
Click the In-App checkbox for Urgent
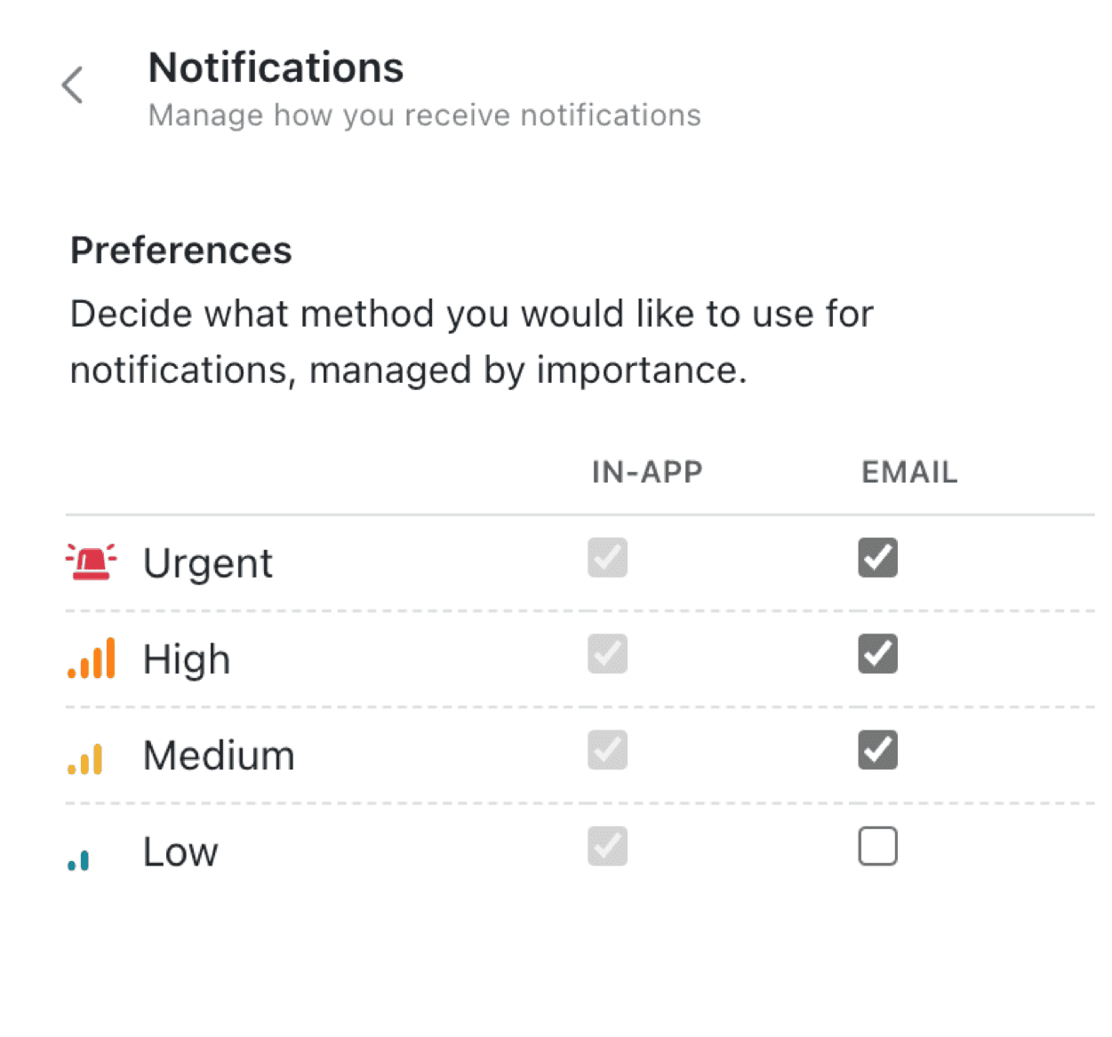(607, 558)
